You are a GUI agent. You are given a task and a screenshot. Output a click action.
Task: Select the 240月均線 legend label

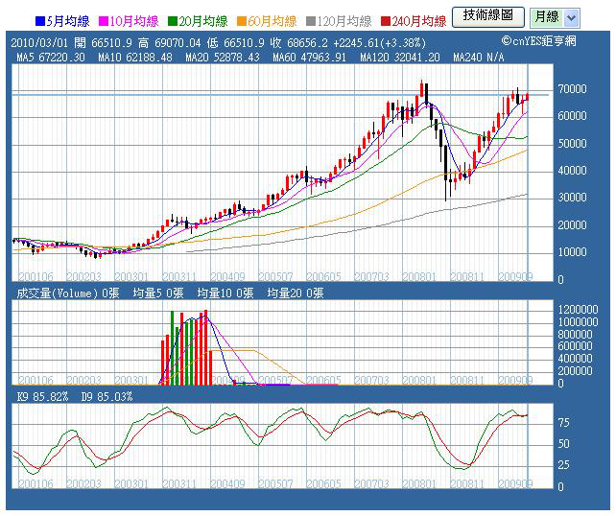[x=419, y=20]
